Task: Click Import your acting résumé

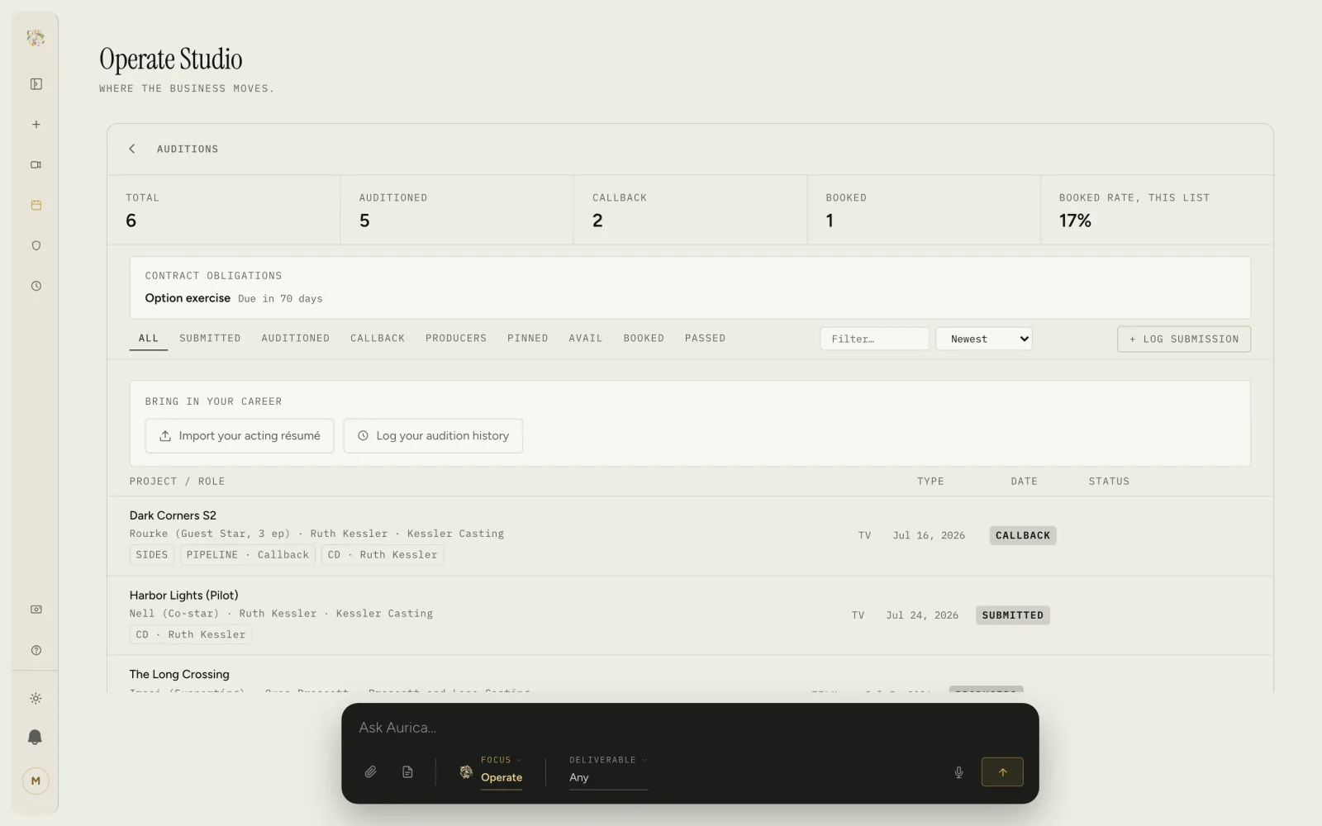Action: pyautogui.click(x=240, y=435)
